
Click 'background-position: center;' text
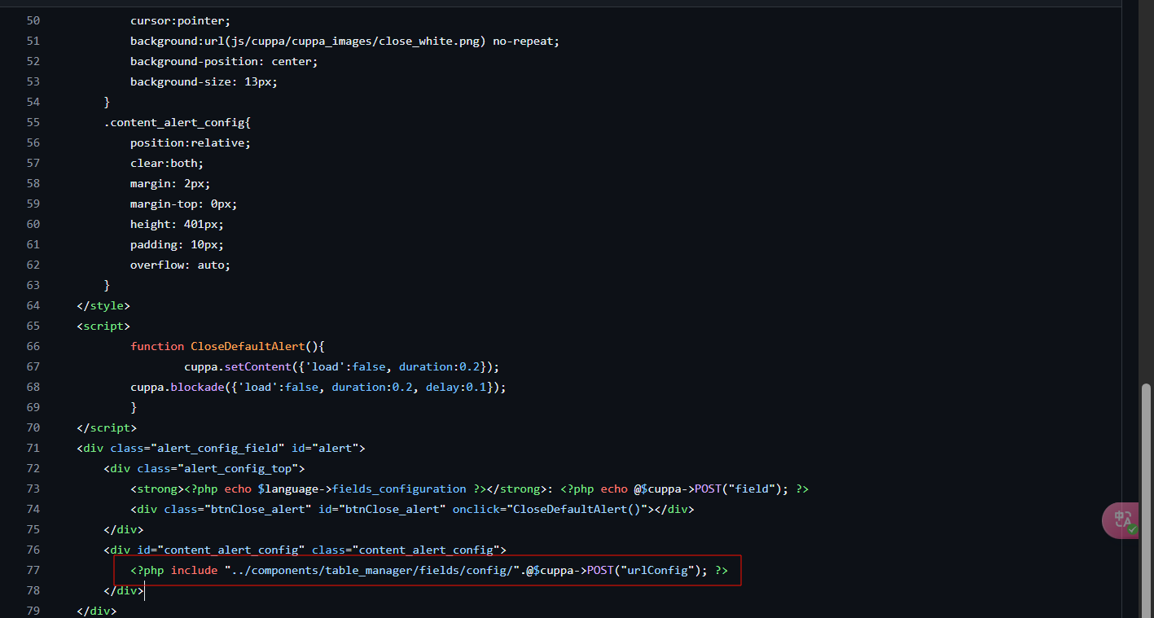224,61
